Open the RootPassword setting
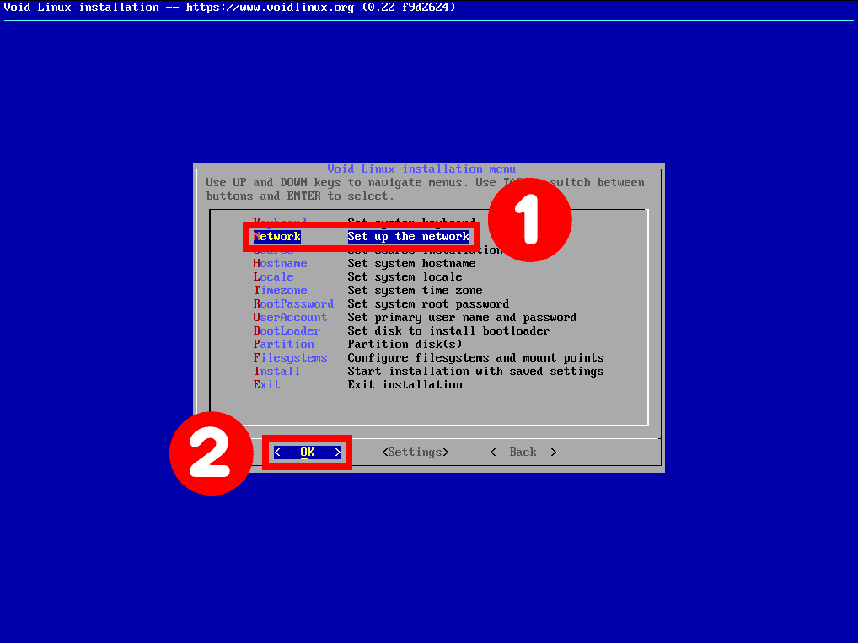Viewport: 858px width, 643px height. pos(293,303)
